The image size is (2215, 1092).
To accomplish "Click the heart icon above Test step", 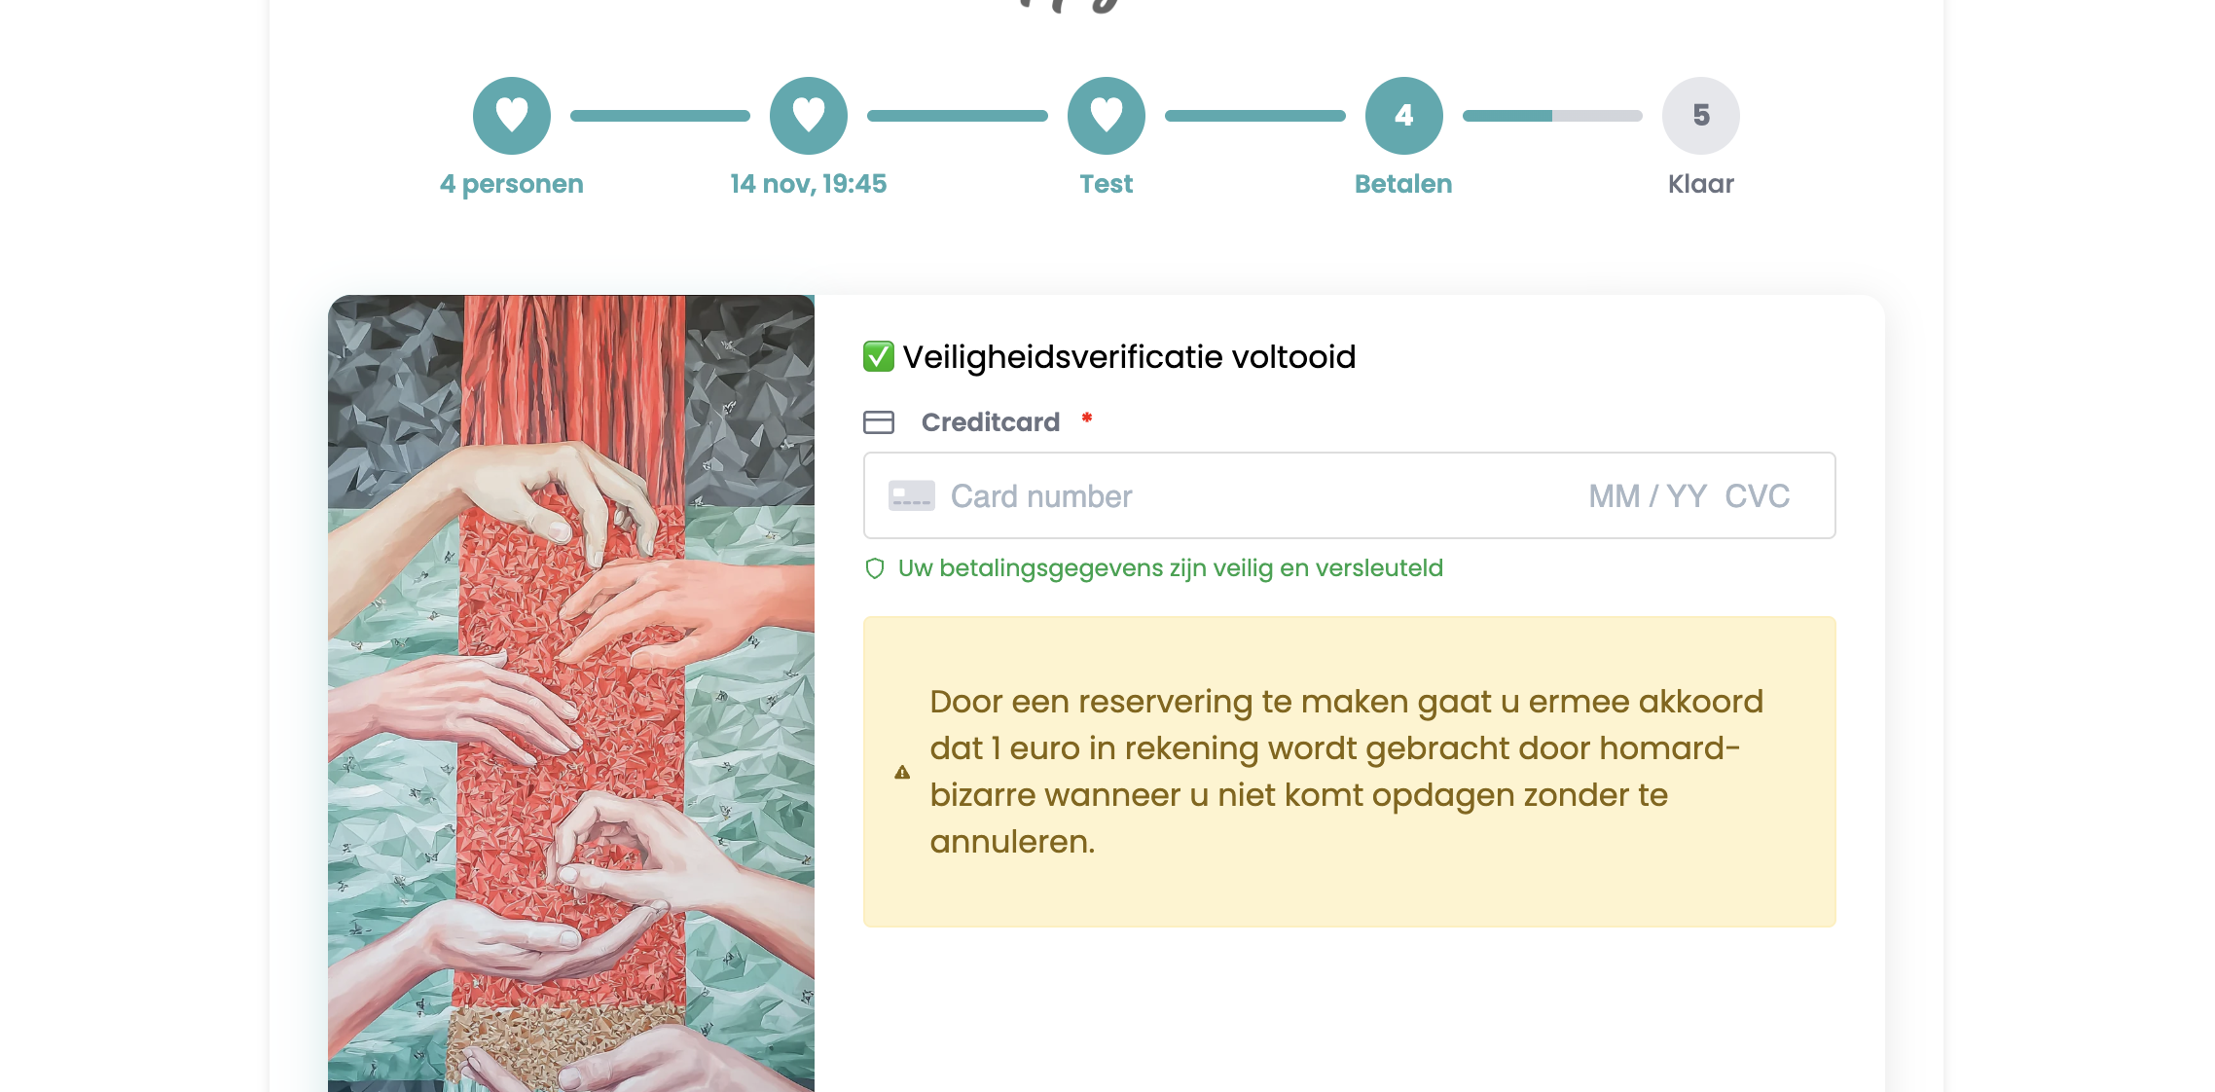I will click(x=1107, y=116).
